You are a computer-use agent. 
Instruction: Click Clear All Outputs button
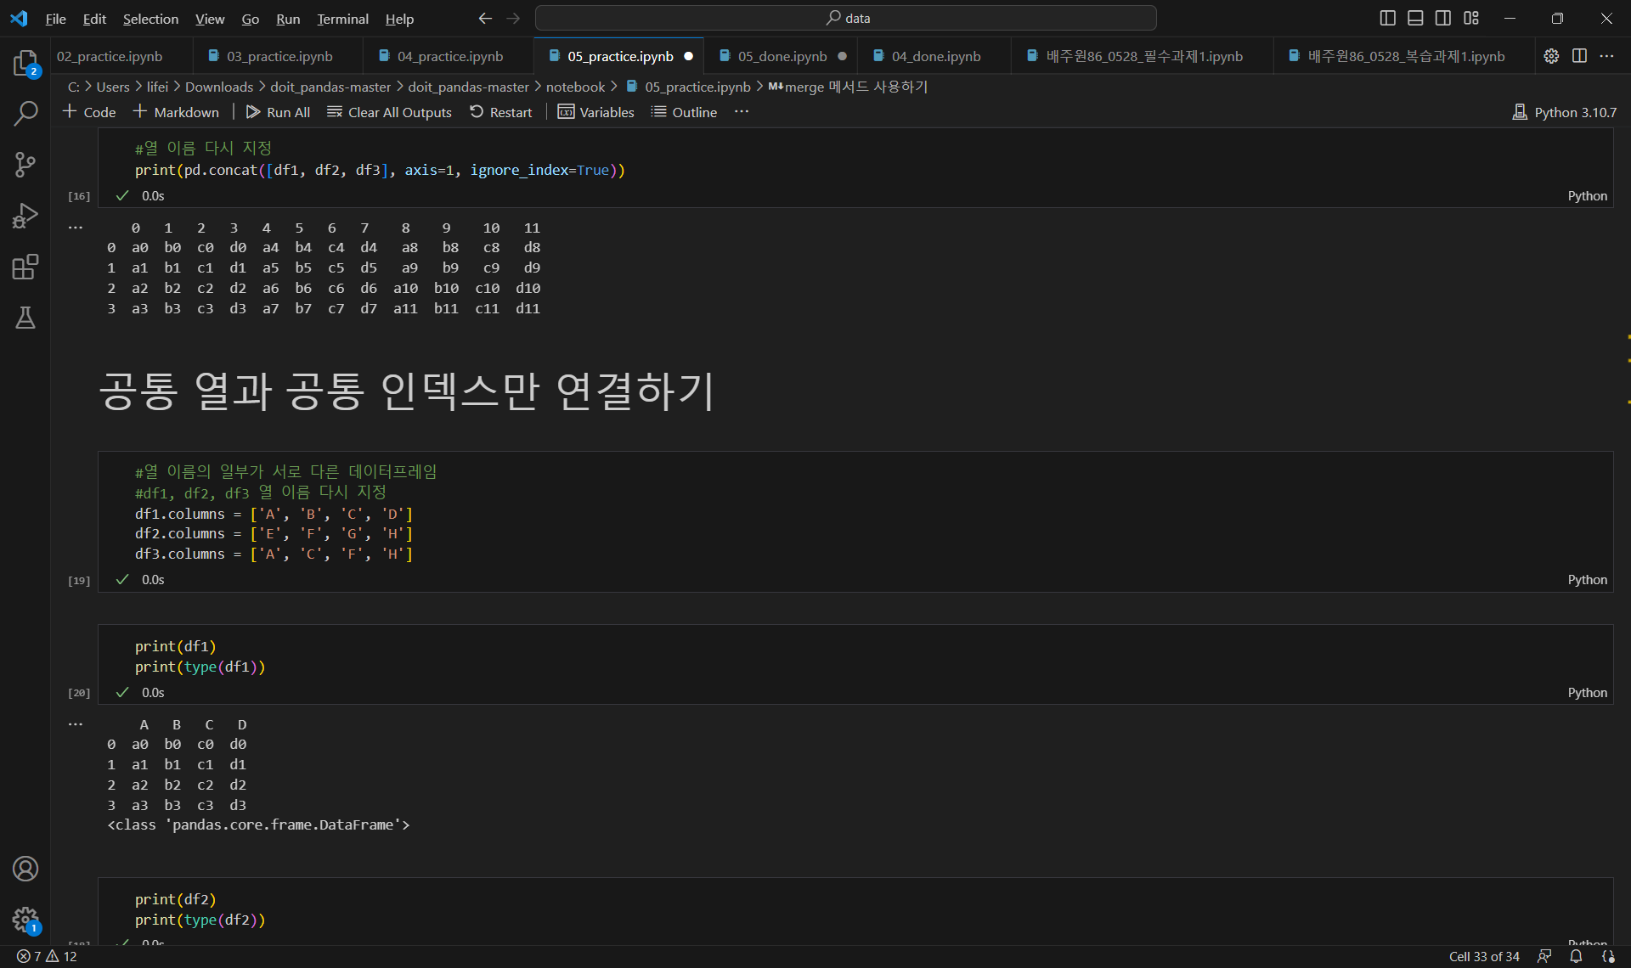tap(390, 112)
